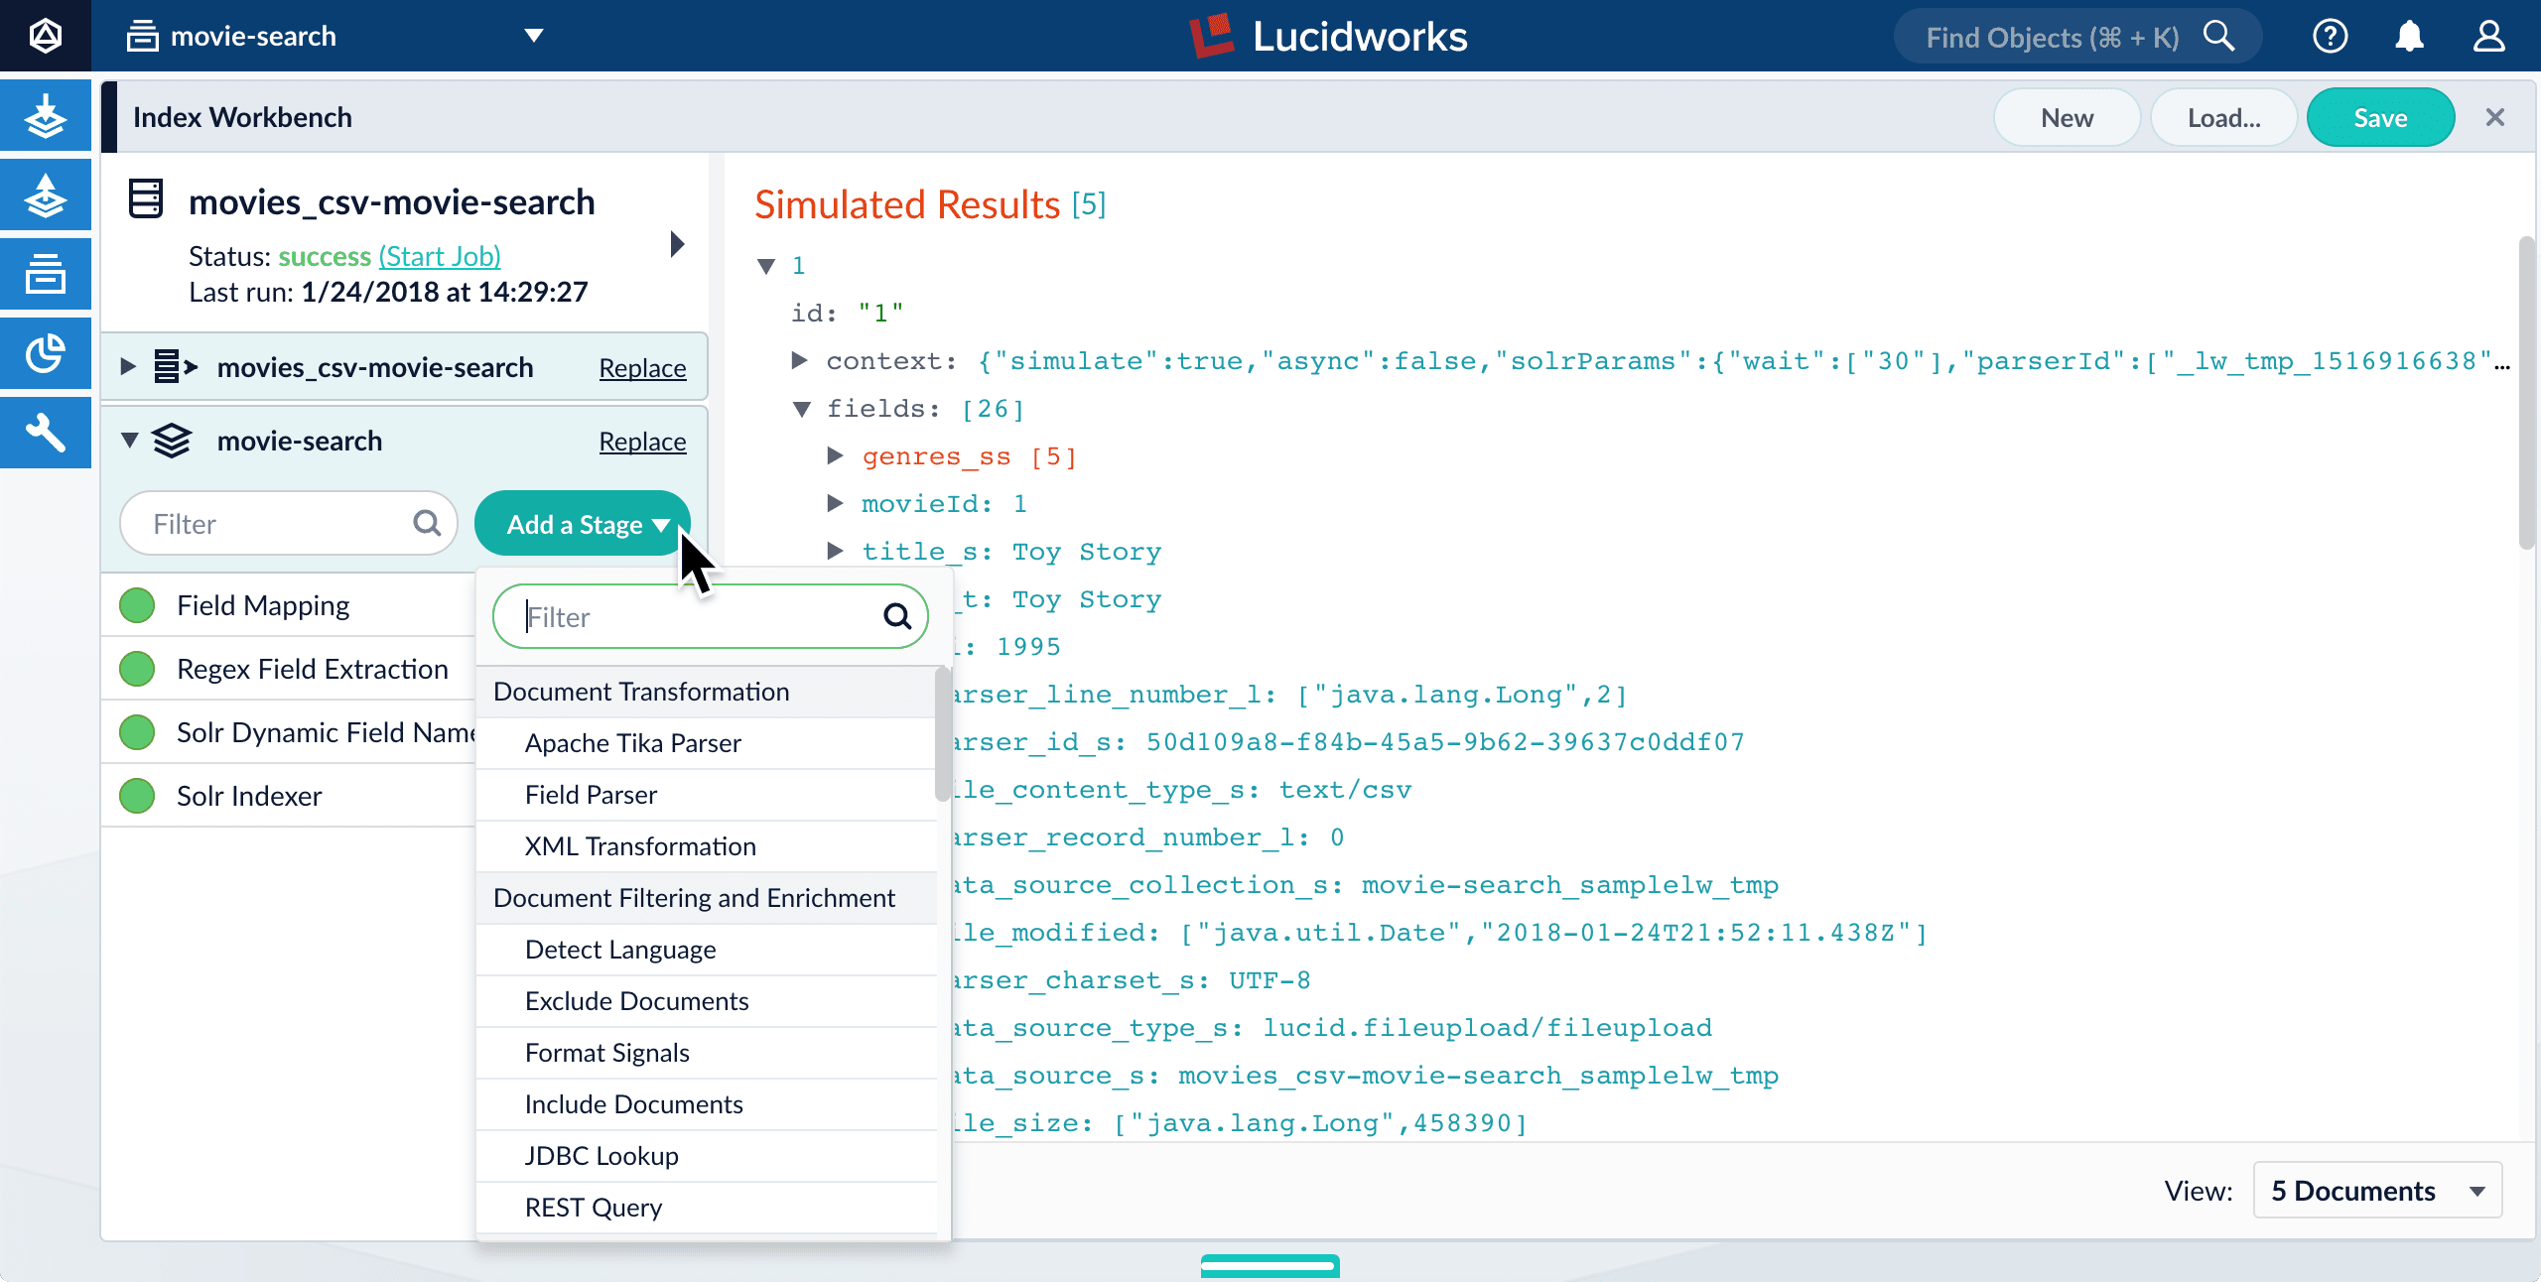Click the magnifier icon in Add Stage filter
2541x1282 pixels.
897,616
